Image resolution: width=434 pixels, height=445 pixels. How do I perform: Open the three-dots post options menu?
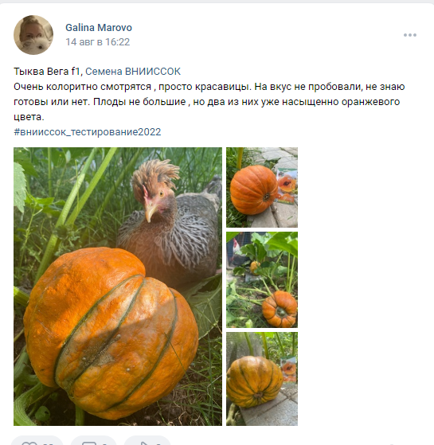(410, 35)
